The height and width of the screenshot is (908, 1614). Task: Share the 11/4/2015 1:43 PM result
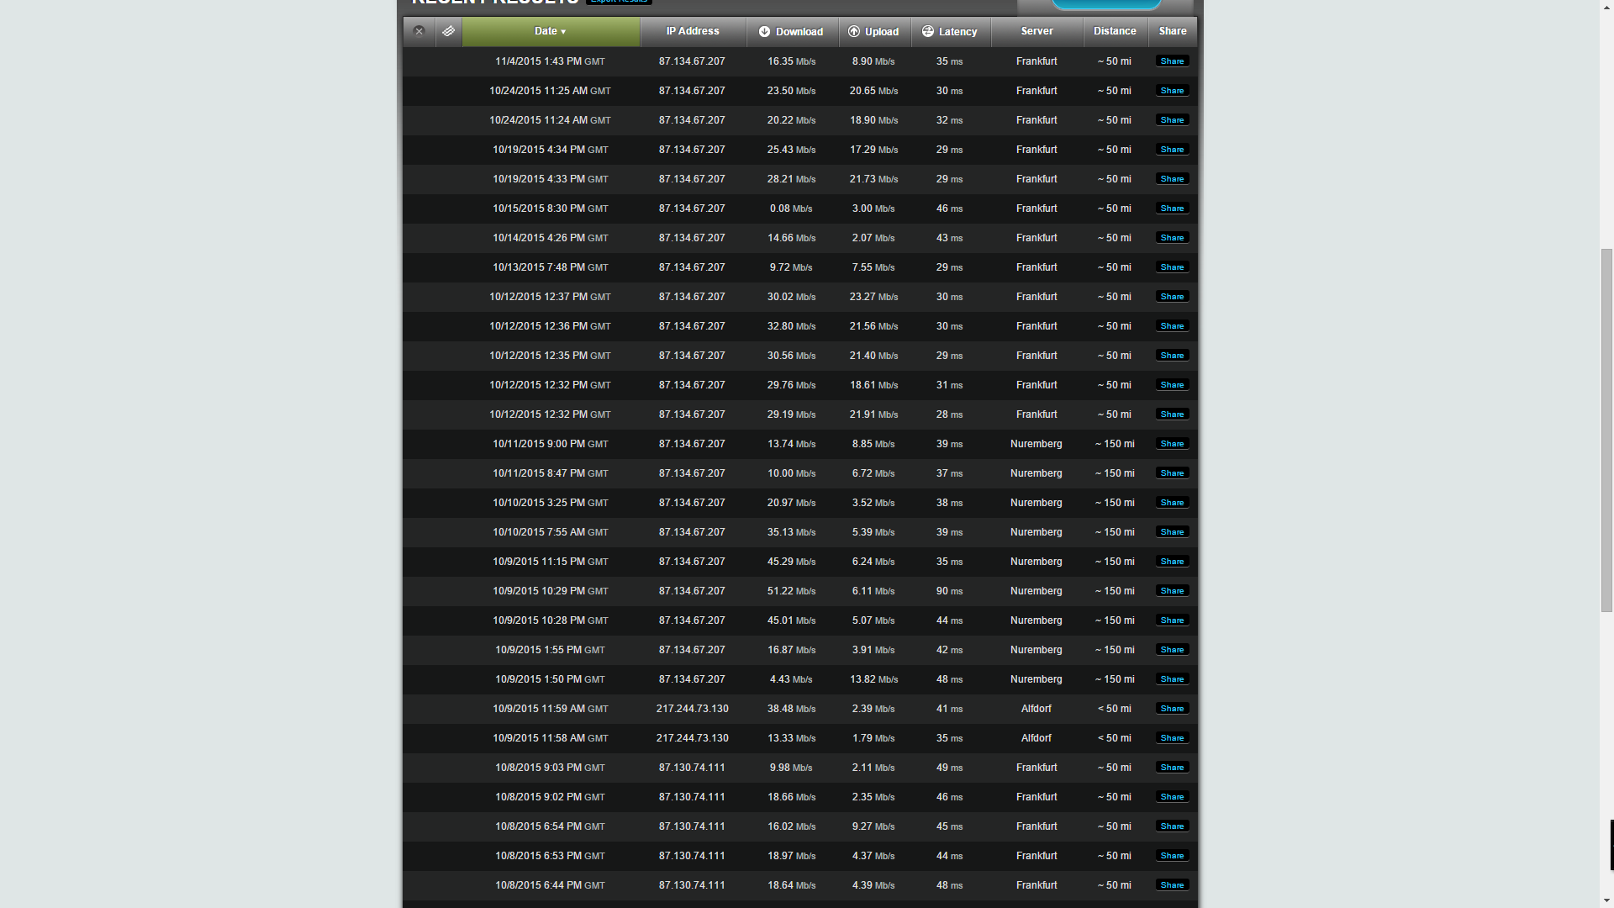pos(1172,61)
